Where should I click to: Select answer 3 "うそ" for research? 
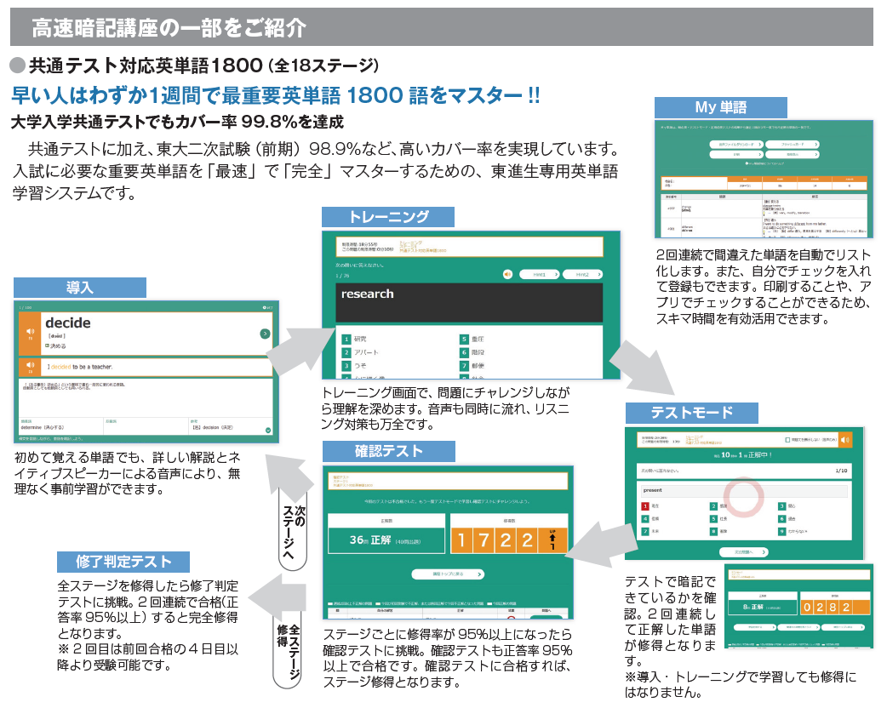(x=354, y=366)
